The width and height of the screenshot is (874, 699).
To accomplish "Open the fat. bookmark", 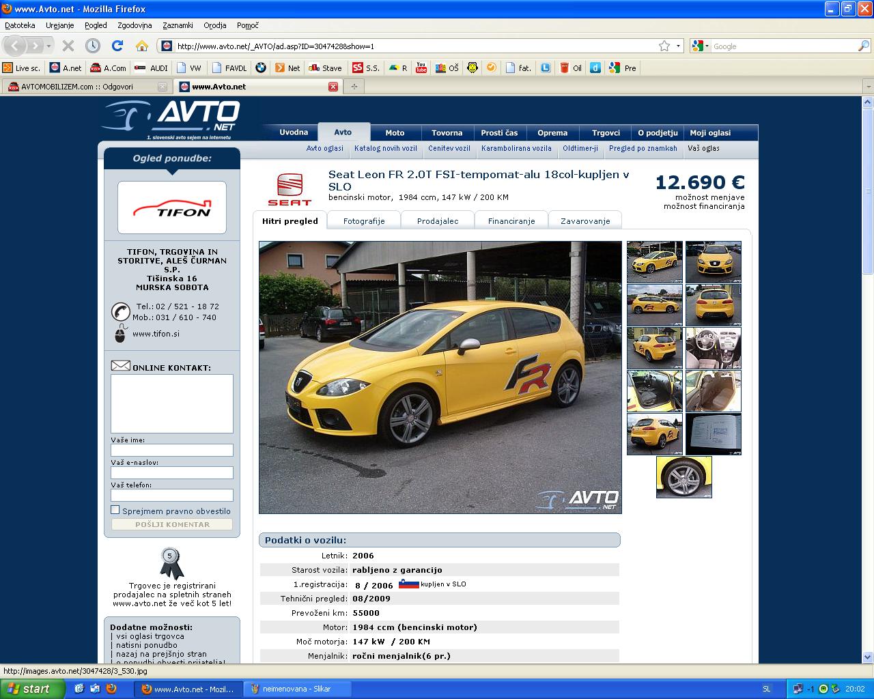I will 519,68.
